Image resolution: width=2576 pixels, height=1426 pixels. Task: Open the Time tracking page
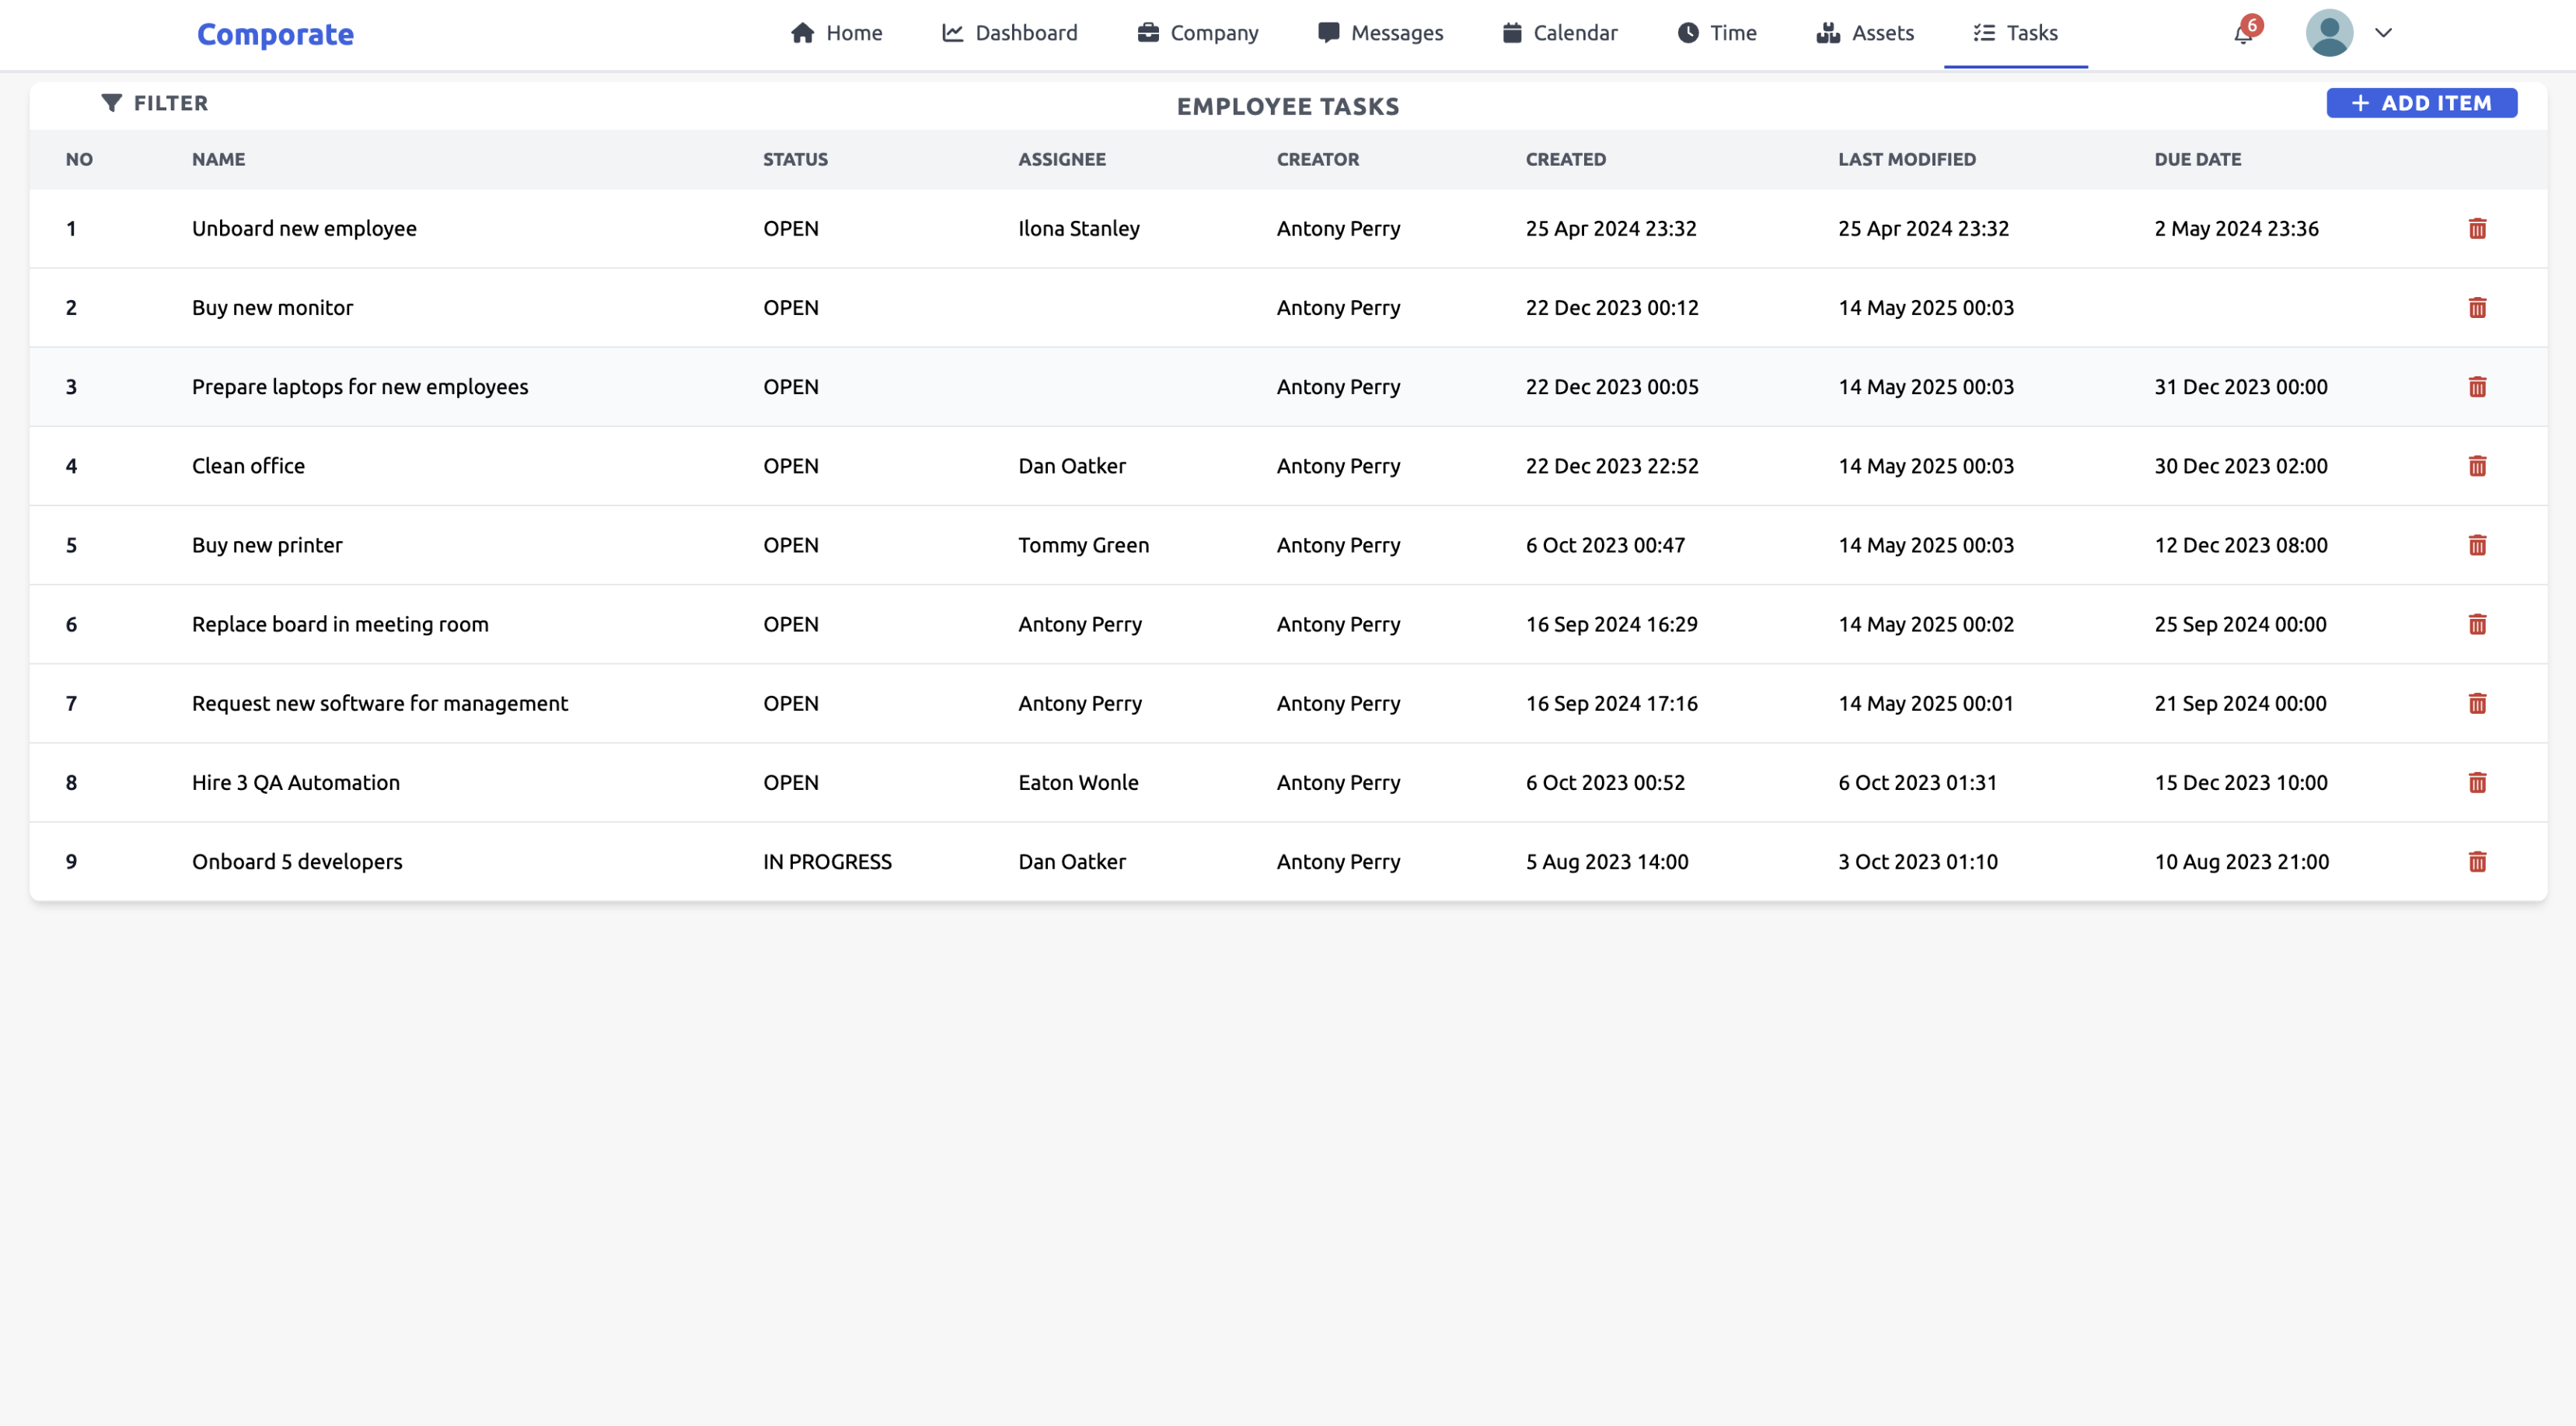click(x=1716, y=33)
